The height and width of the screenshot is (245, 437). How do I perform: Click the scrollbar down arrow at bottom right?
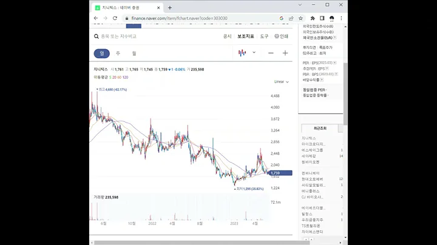click(345, 237)
